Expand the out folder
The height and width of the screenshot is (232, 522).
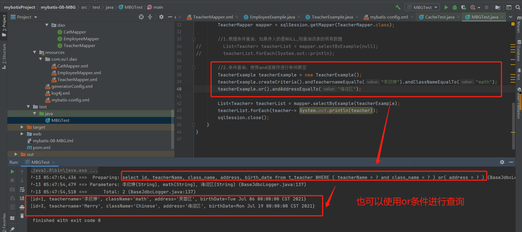[16, 154]
